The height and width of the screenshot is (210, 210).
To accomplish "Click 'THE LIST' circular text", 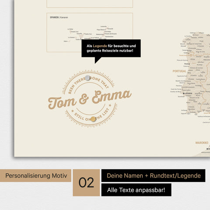I will coord(102,114).
